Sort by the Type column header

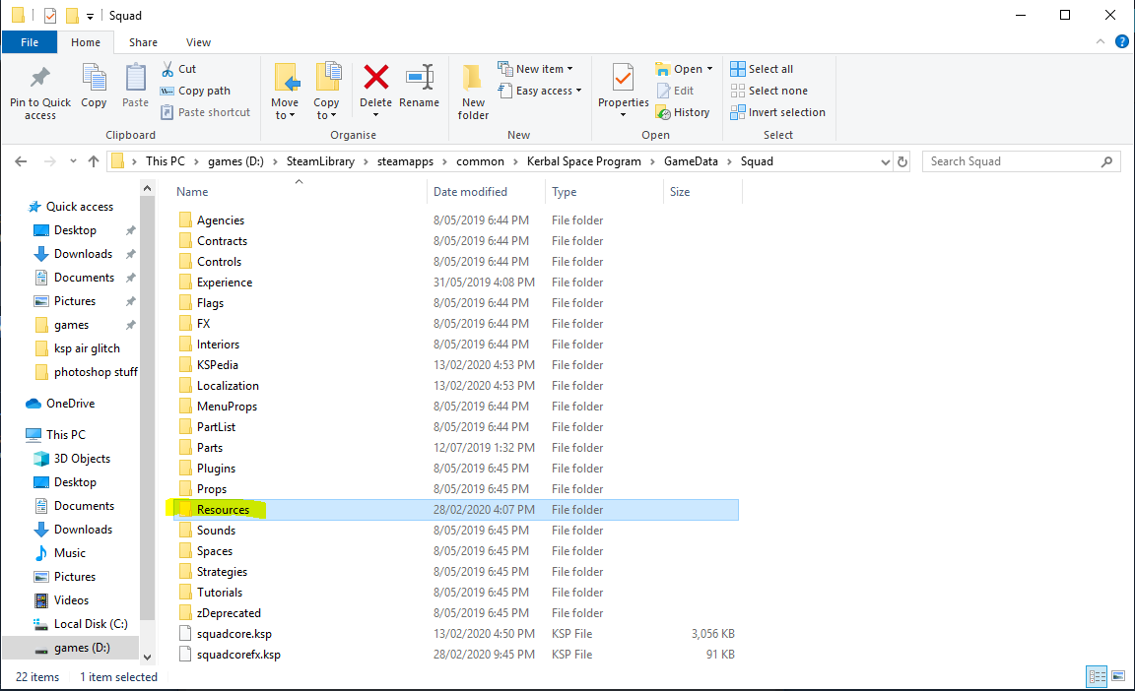pos(604,192)
